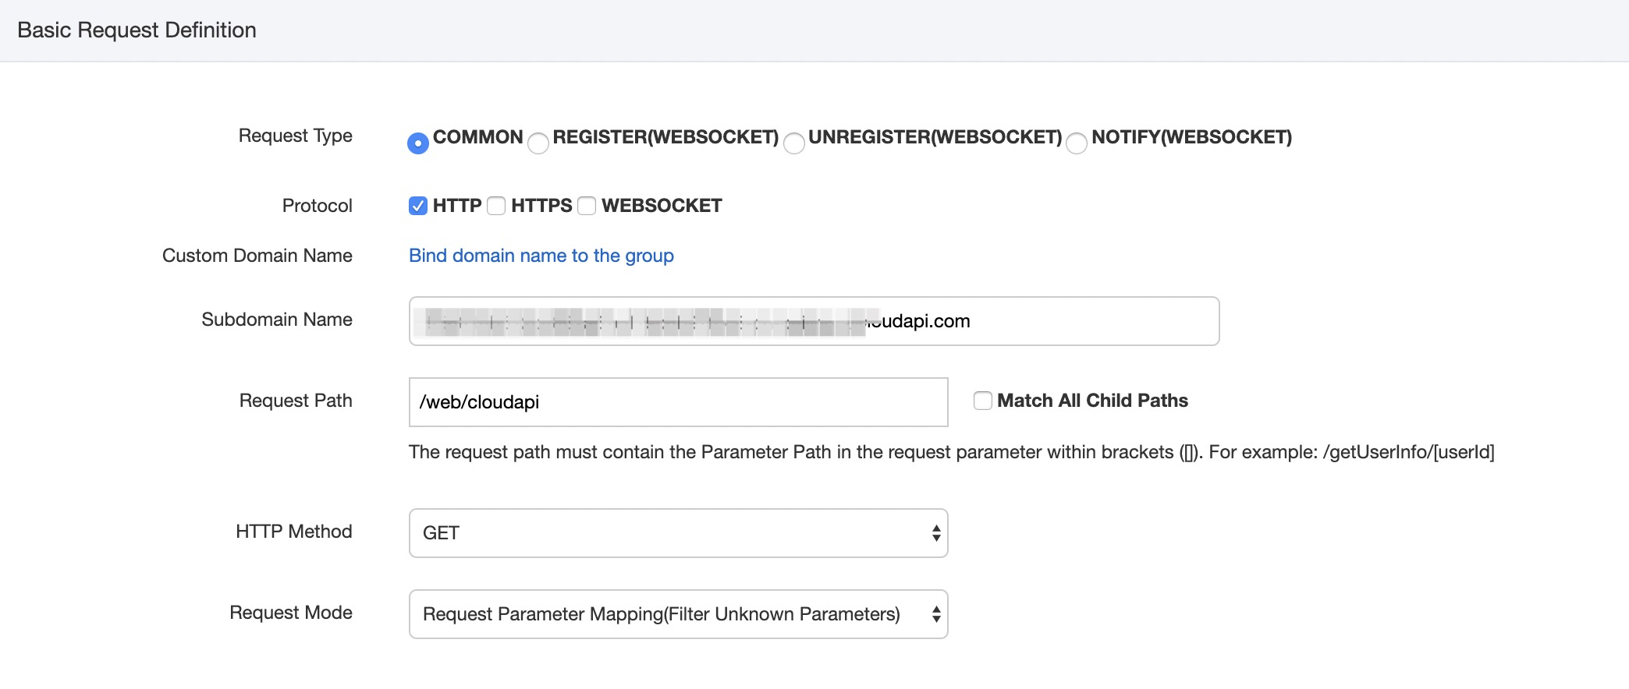Click the Basic Request Definition header
This screenshot has width=1629, height=689.
coord(137,30)
